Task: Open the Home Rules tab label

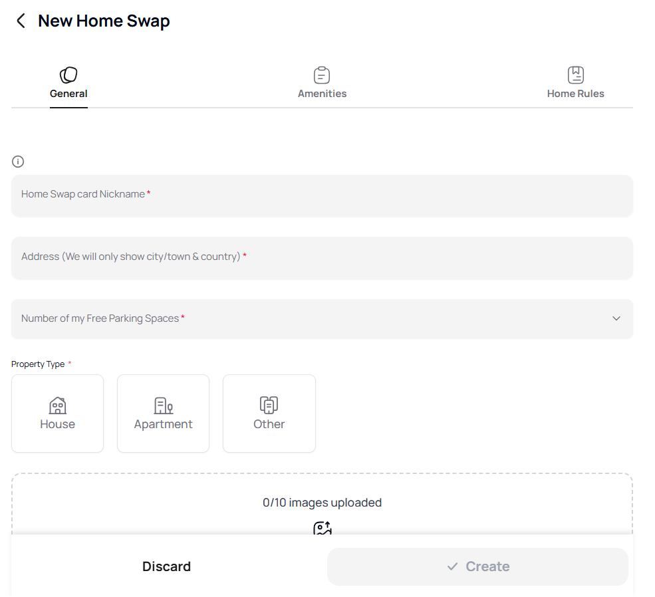Action: 575,94
